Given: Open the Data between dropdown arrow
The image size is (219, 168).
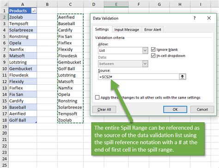Looking at the screenshot, I should pyautogui.click(x=145, y=64).
